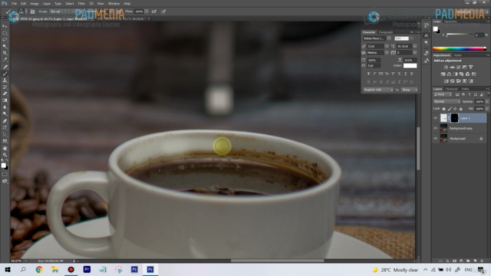The image size is (491, 276).
Task: Toggle Faux Bold in Character panel
Action: coord(368,74)
